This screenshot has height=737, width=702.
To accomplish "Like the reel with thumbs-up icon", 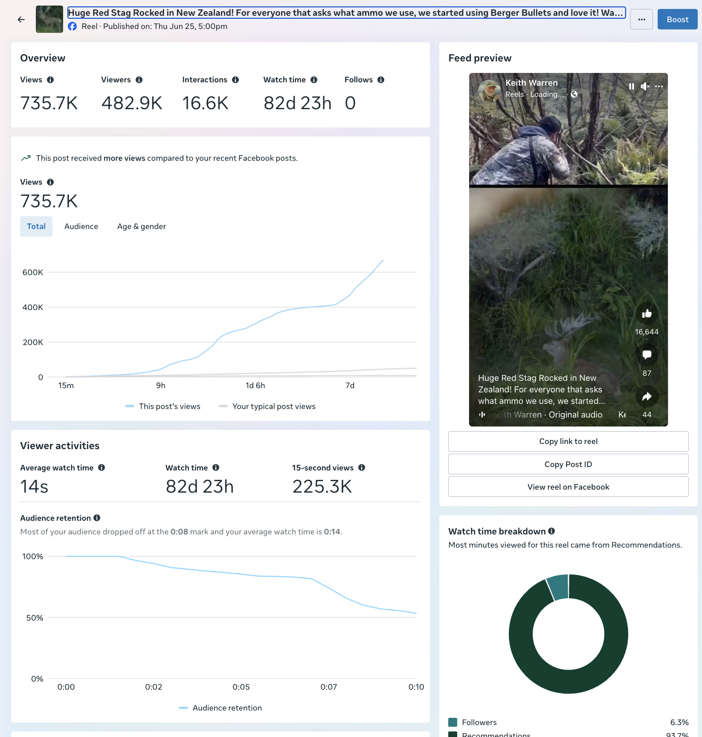I will click(x=647, y=314).
